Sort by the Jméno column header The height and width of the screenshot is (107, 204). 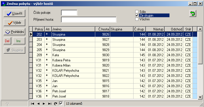73,29
